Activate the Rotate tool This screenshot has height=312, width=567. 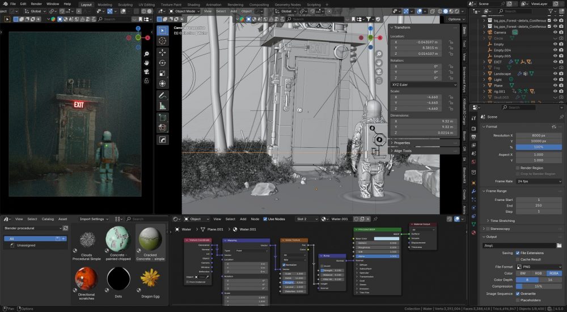(163, 63)
